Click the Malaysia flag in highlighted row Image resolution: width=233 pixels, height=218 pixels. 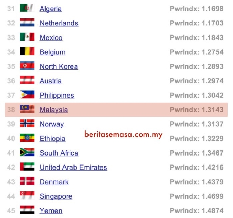click(27, 109)
